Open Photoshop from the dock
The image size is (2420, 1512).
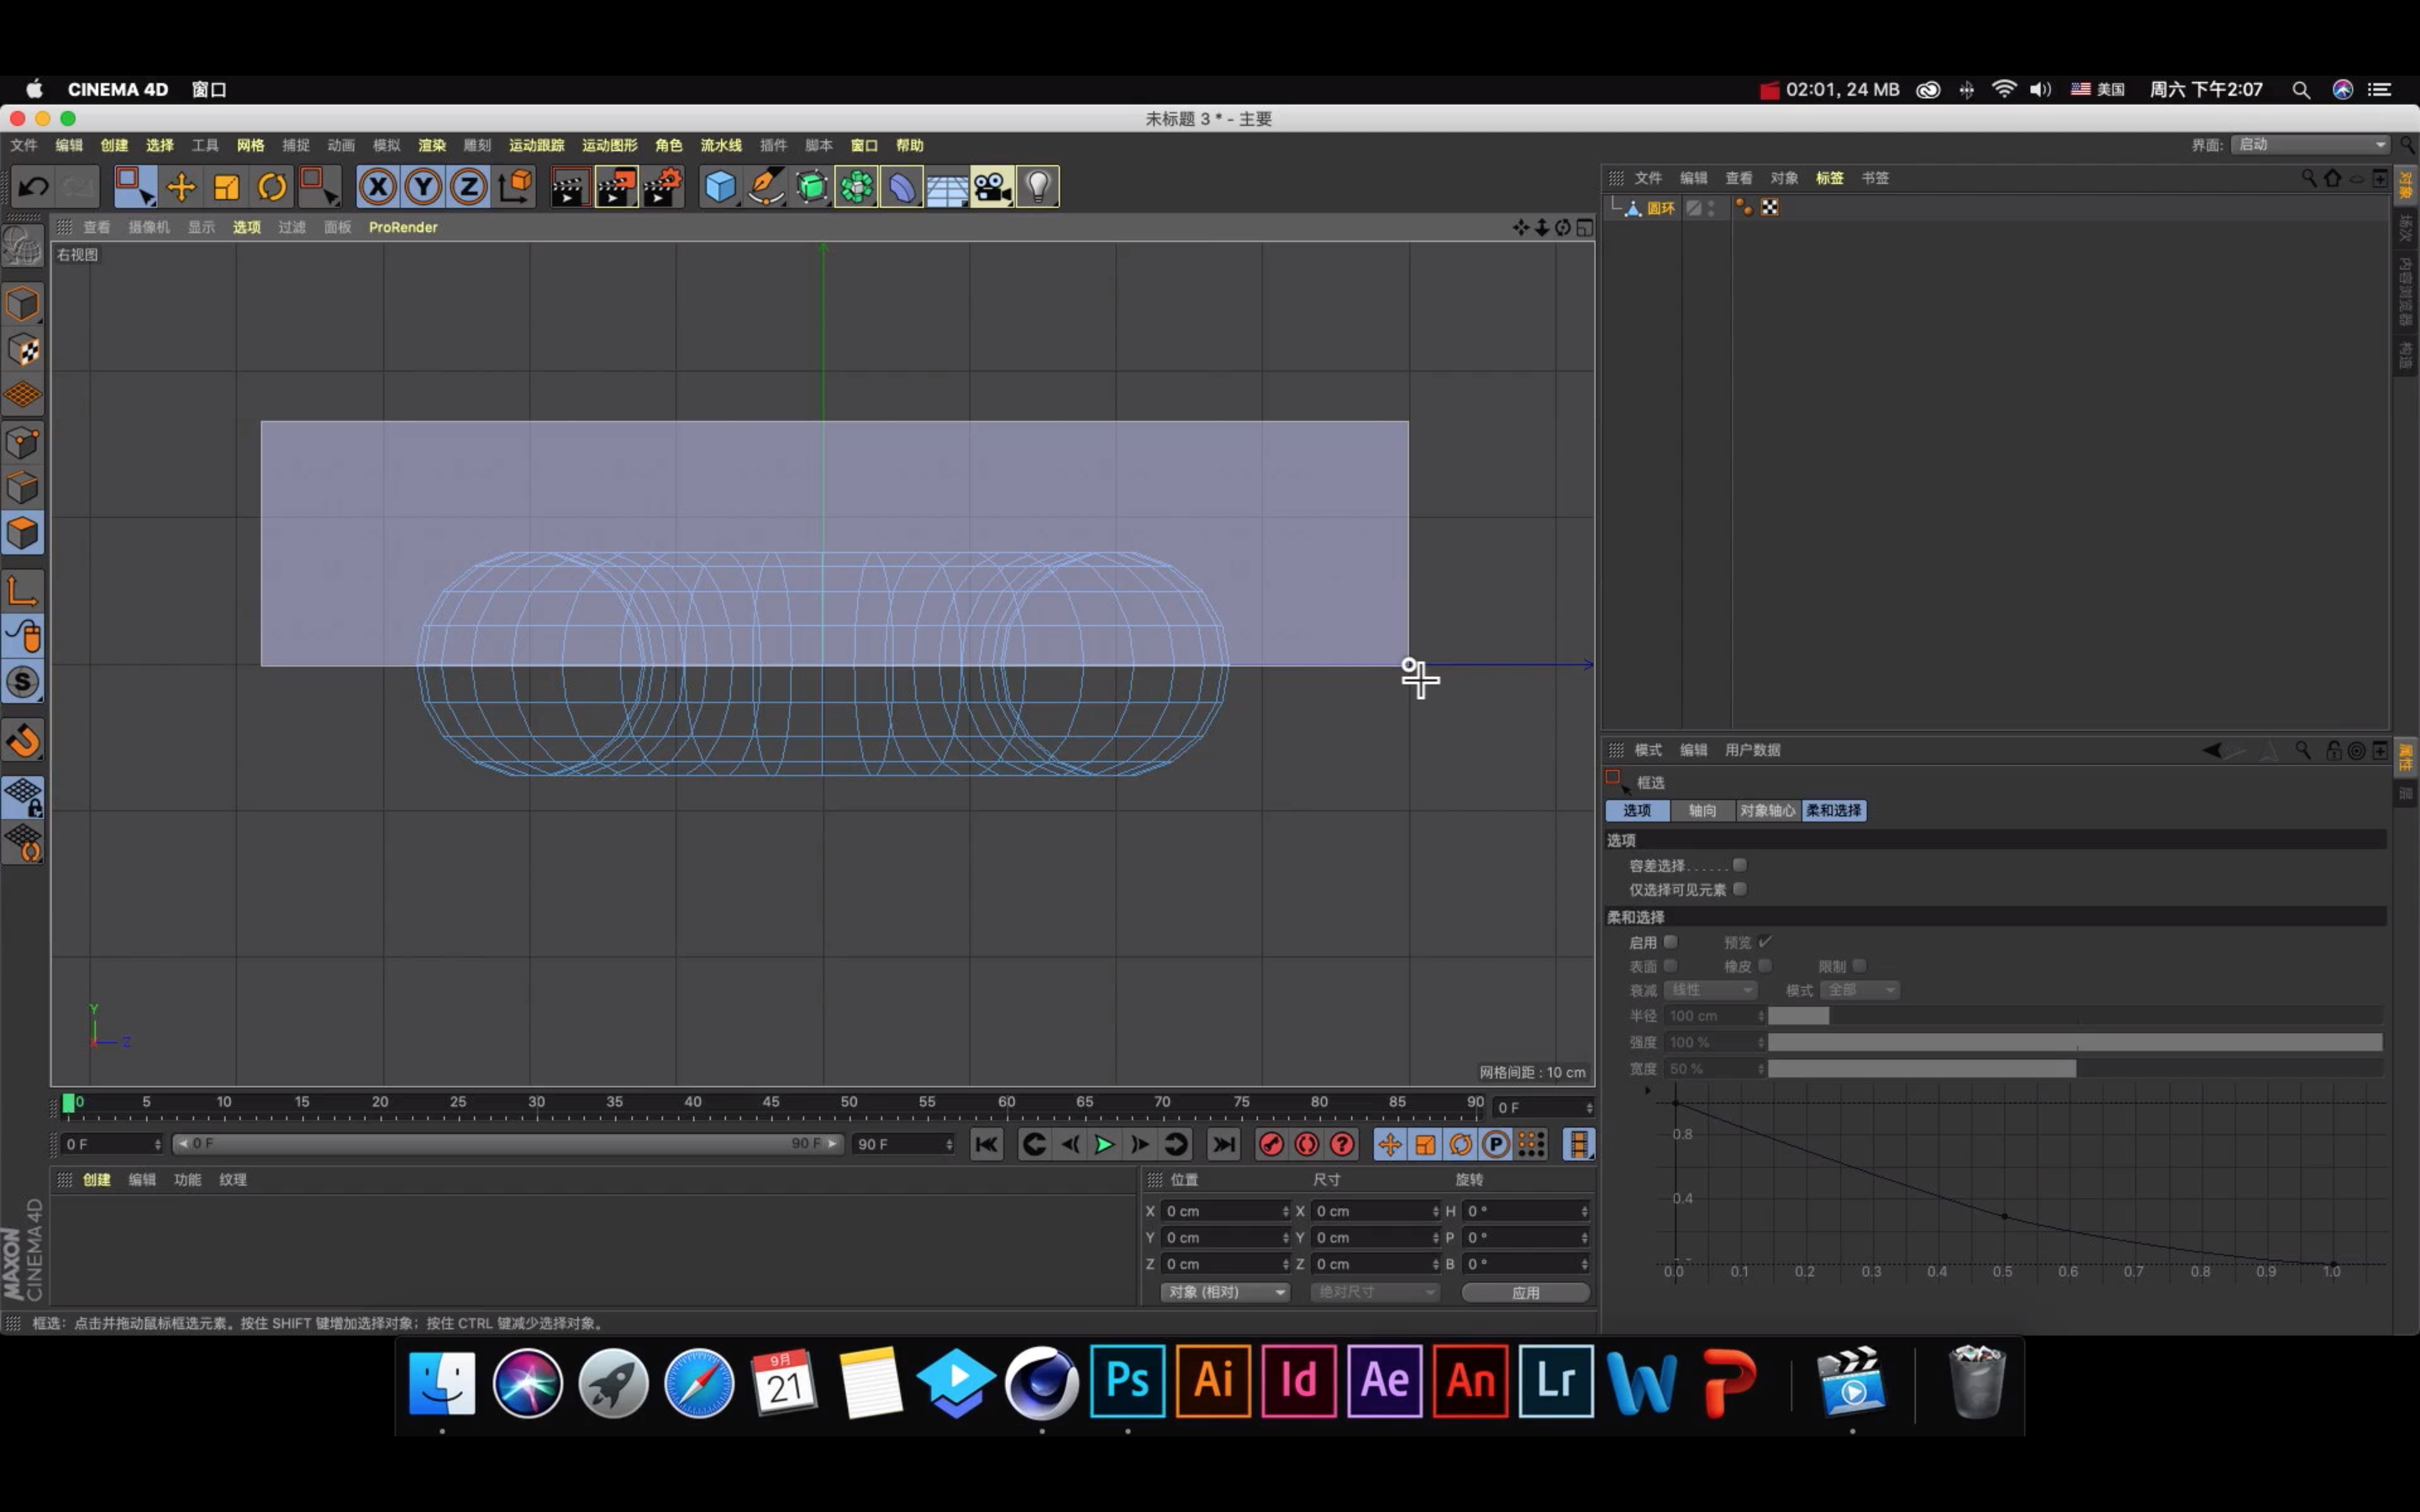pyautogui.click(x=1127, y=1382)
